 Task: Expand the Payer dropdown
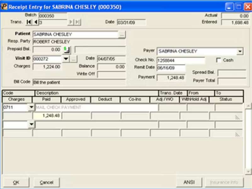tap(240, 51)
